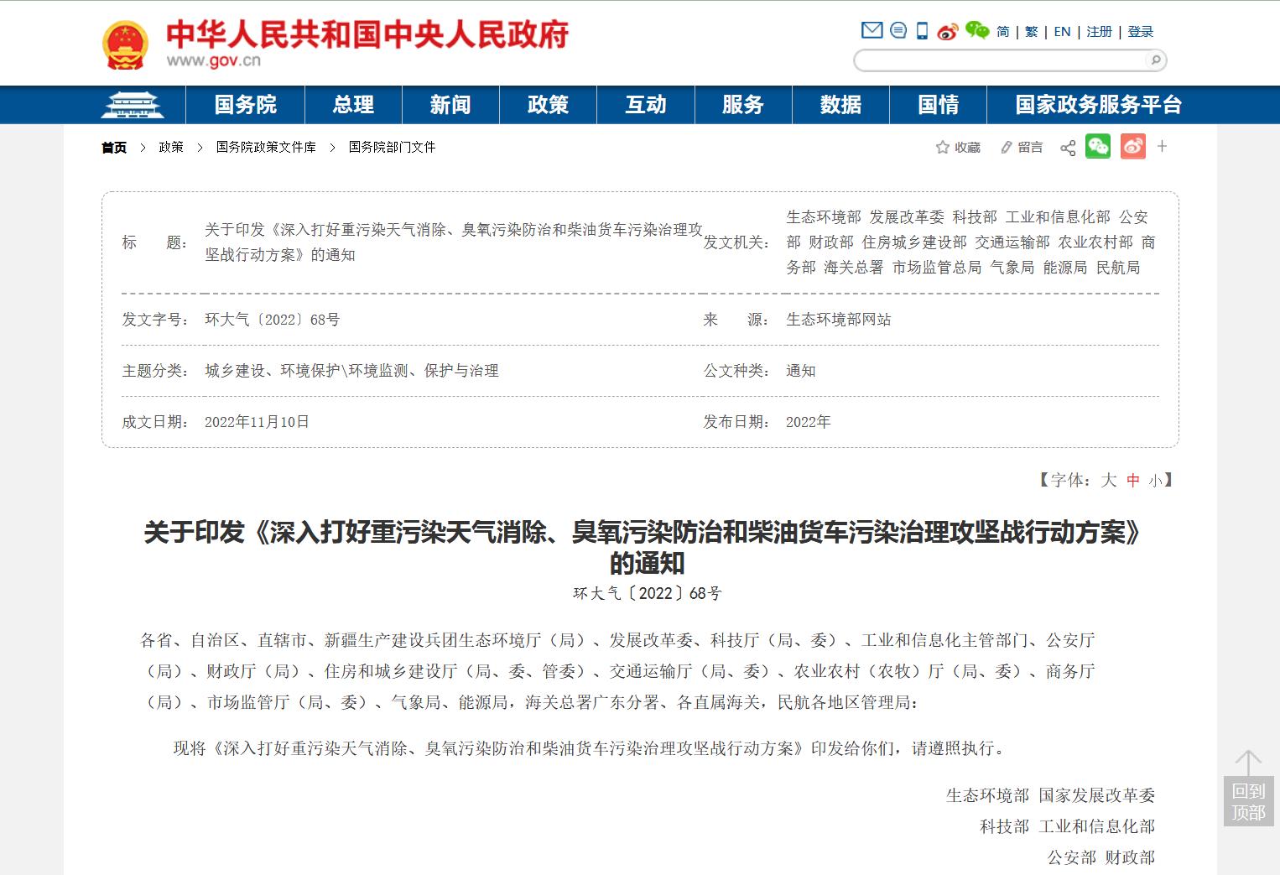This screenshot has width=1280, height=875.
Task: Open the chat bubble icon in header
Action: (898, 31)
